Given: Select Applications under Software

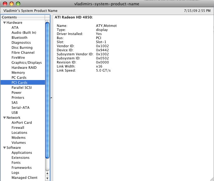Looking at the screenshot, I should pos(22,153).
